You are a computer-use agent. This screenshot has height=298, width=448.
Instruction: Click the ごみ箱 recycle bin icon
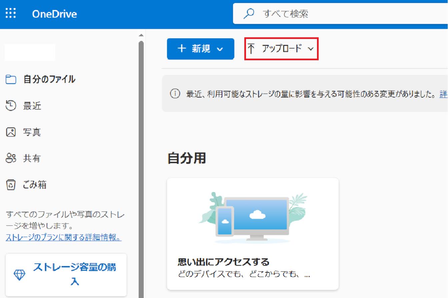pos(11,184)
